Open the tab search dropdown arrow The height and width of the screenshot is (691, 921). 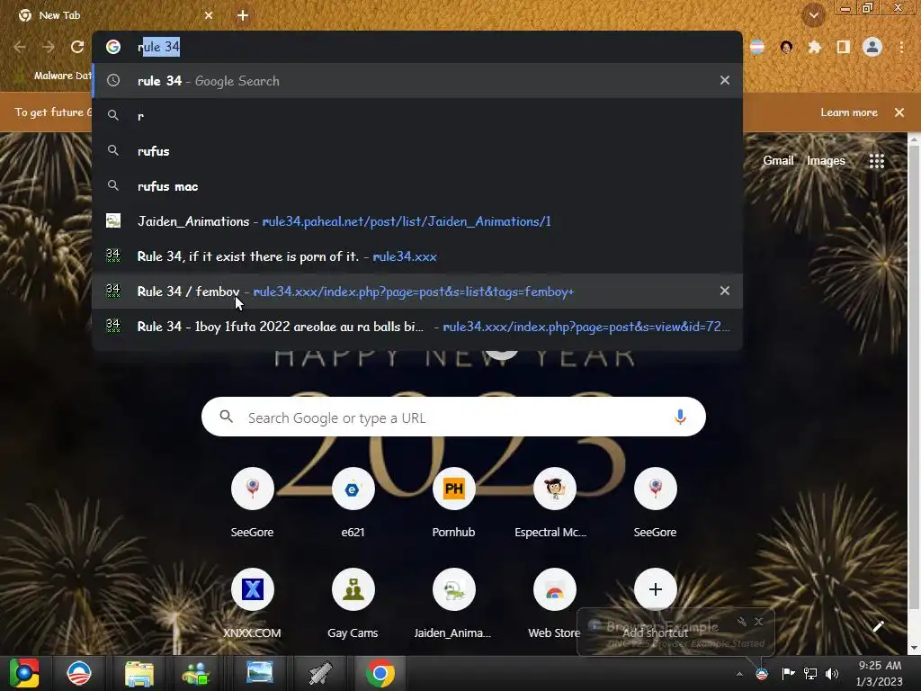tap(813, 16)
